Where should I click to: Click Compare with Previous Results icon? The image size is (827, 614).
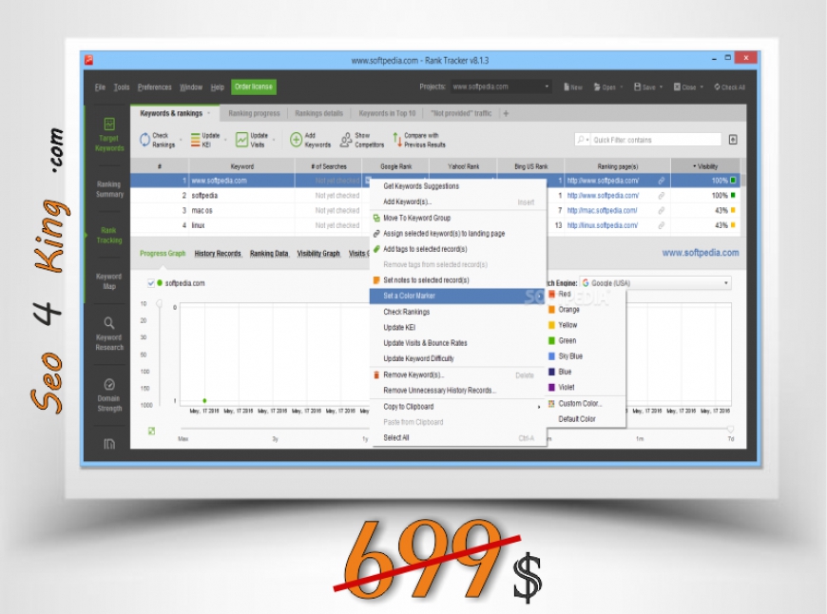click(x=396, y=140)
